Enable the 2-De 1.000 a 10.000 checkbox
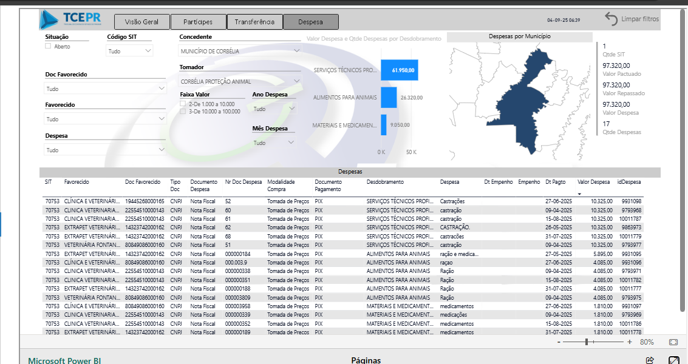 coord(183,104)
